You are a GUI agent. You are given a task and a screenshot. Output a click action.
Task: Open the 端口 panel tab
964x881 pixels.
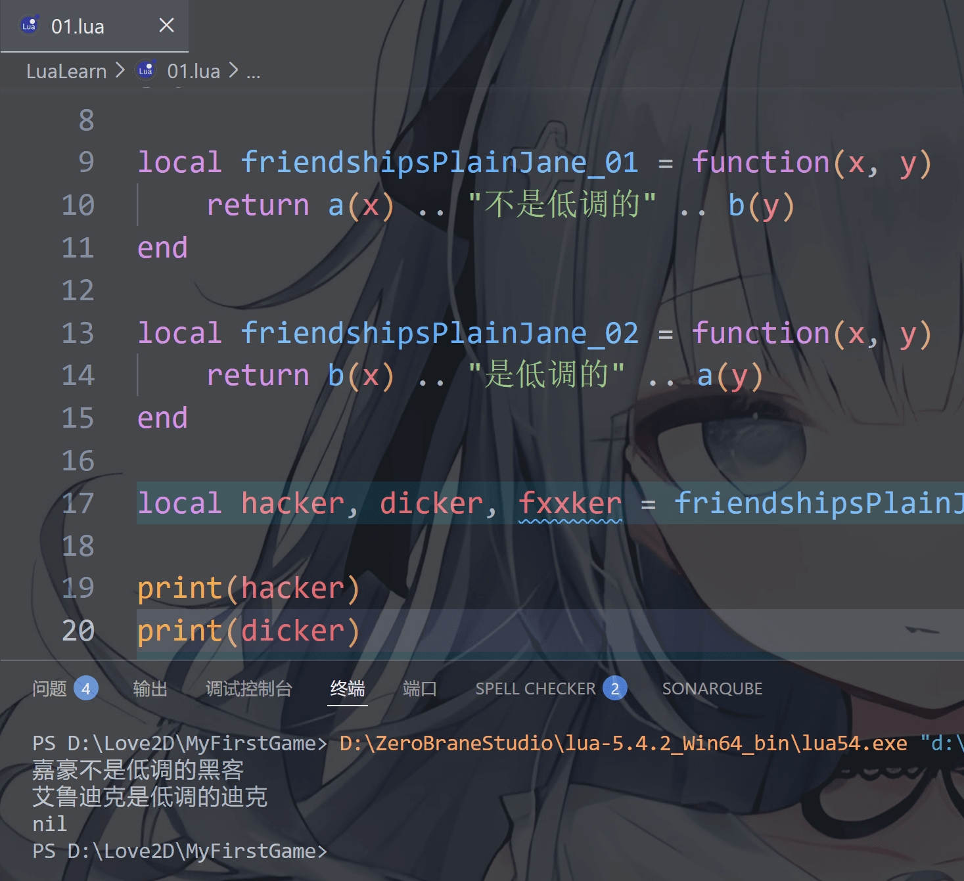pos(419,689)
